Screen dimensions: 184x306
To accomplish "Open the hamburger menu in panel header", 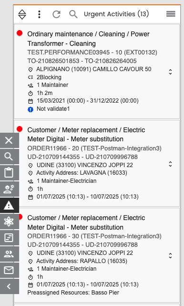I will 171,14.
